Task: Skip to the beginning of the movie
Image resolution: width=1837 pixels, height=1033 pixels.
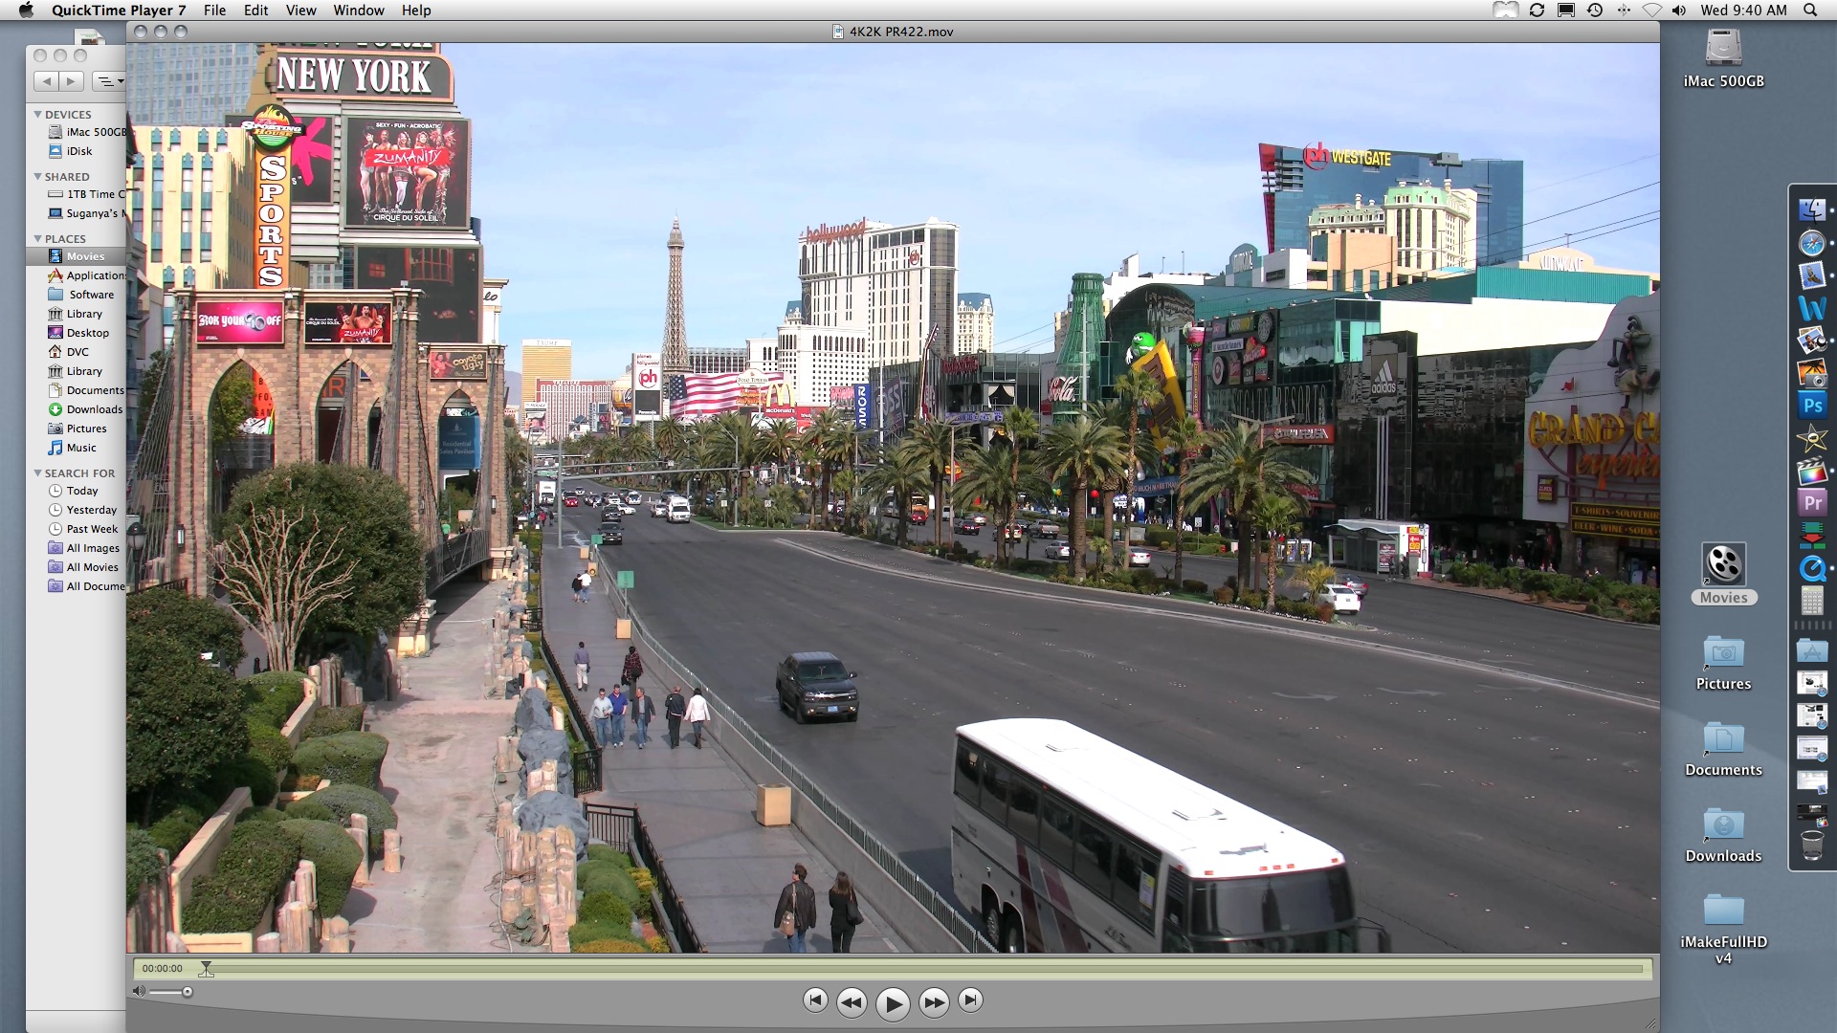Action: (815, 1000)
